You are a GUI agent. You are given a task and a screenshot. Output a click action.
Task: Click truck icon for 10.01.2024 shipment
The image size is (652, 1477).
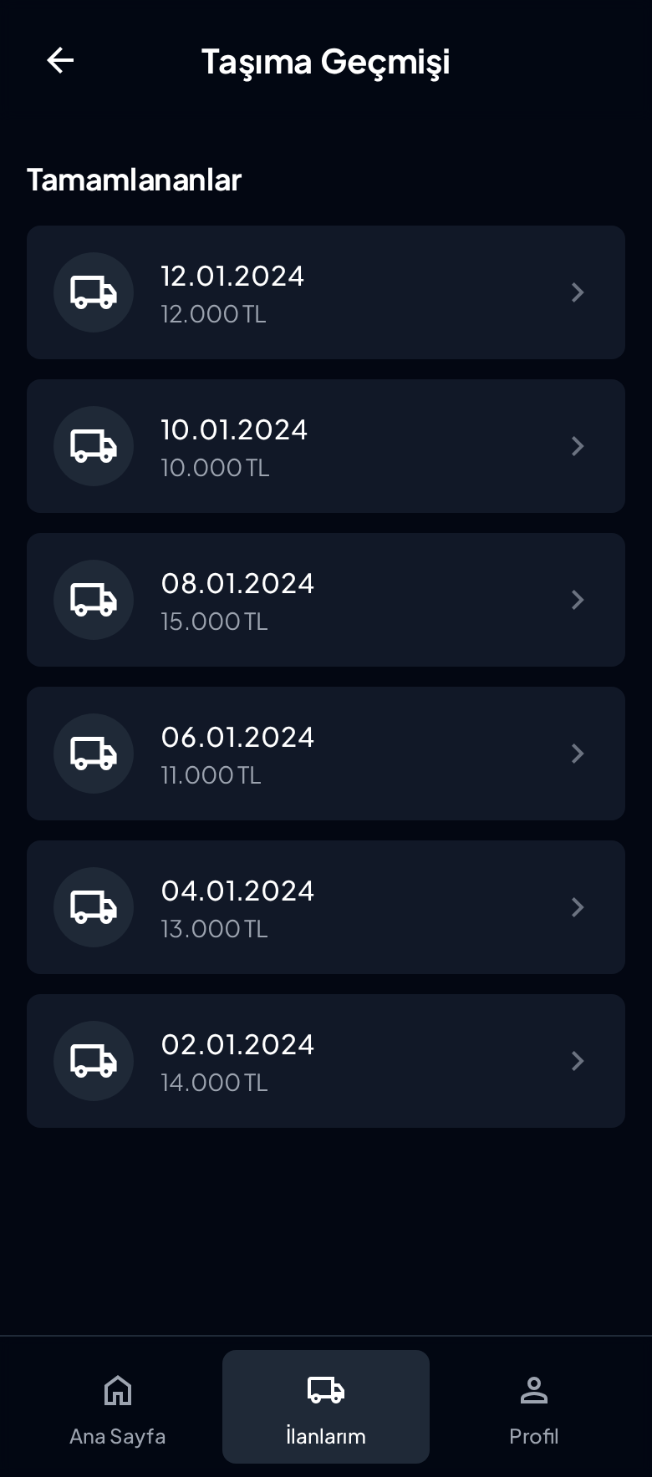click(94, 446)
